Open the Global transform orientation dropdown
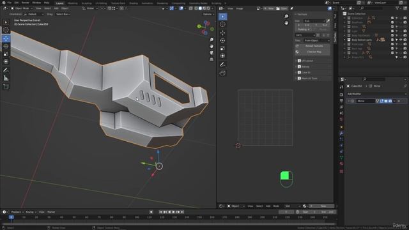 click(x=90, y=8)
